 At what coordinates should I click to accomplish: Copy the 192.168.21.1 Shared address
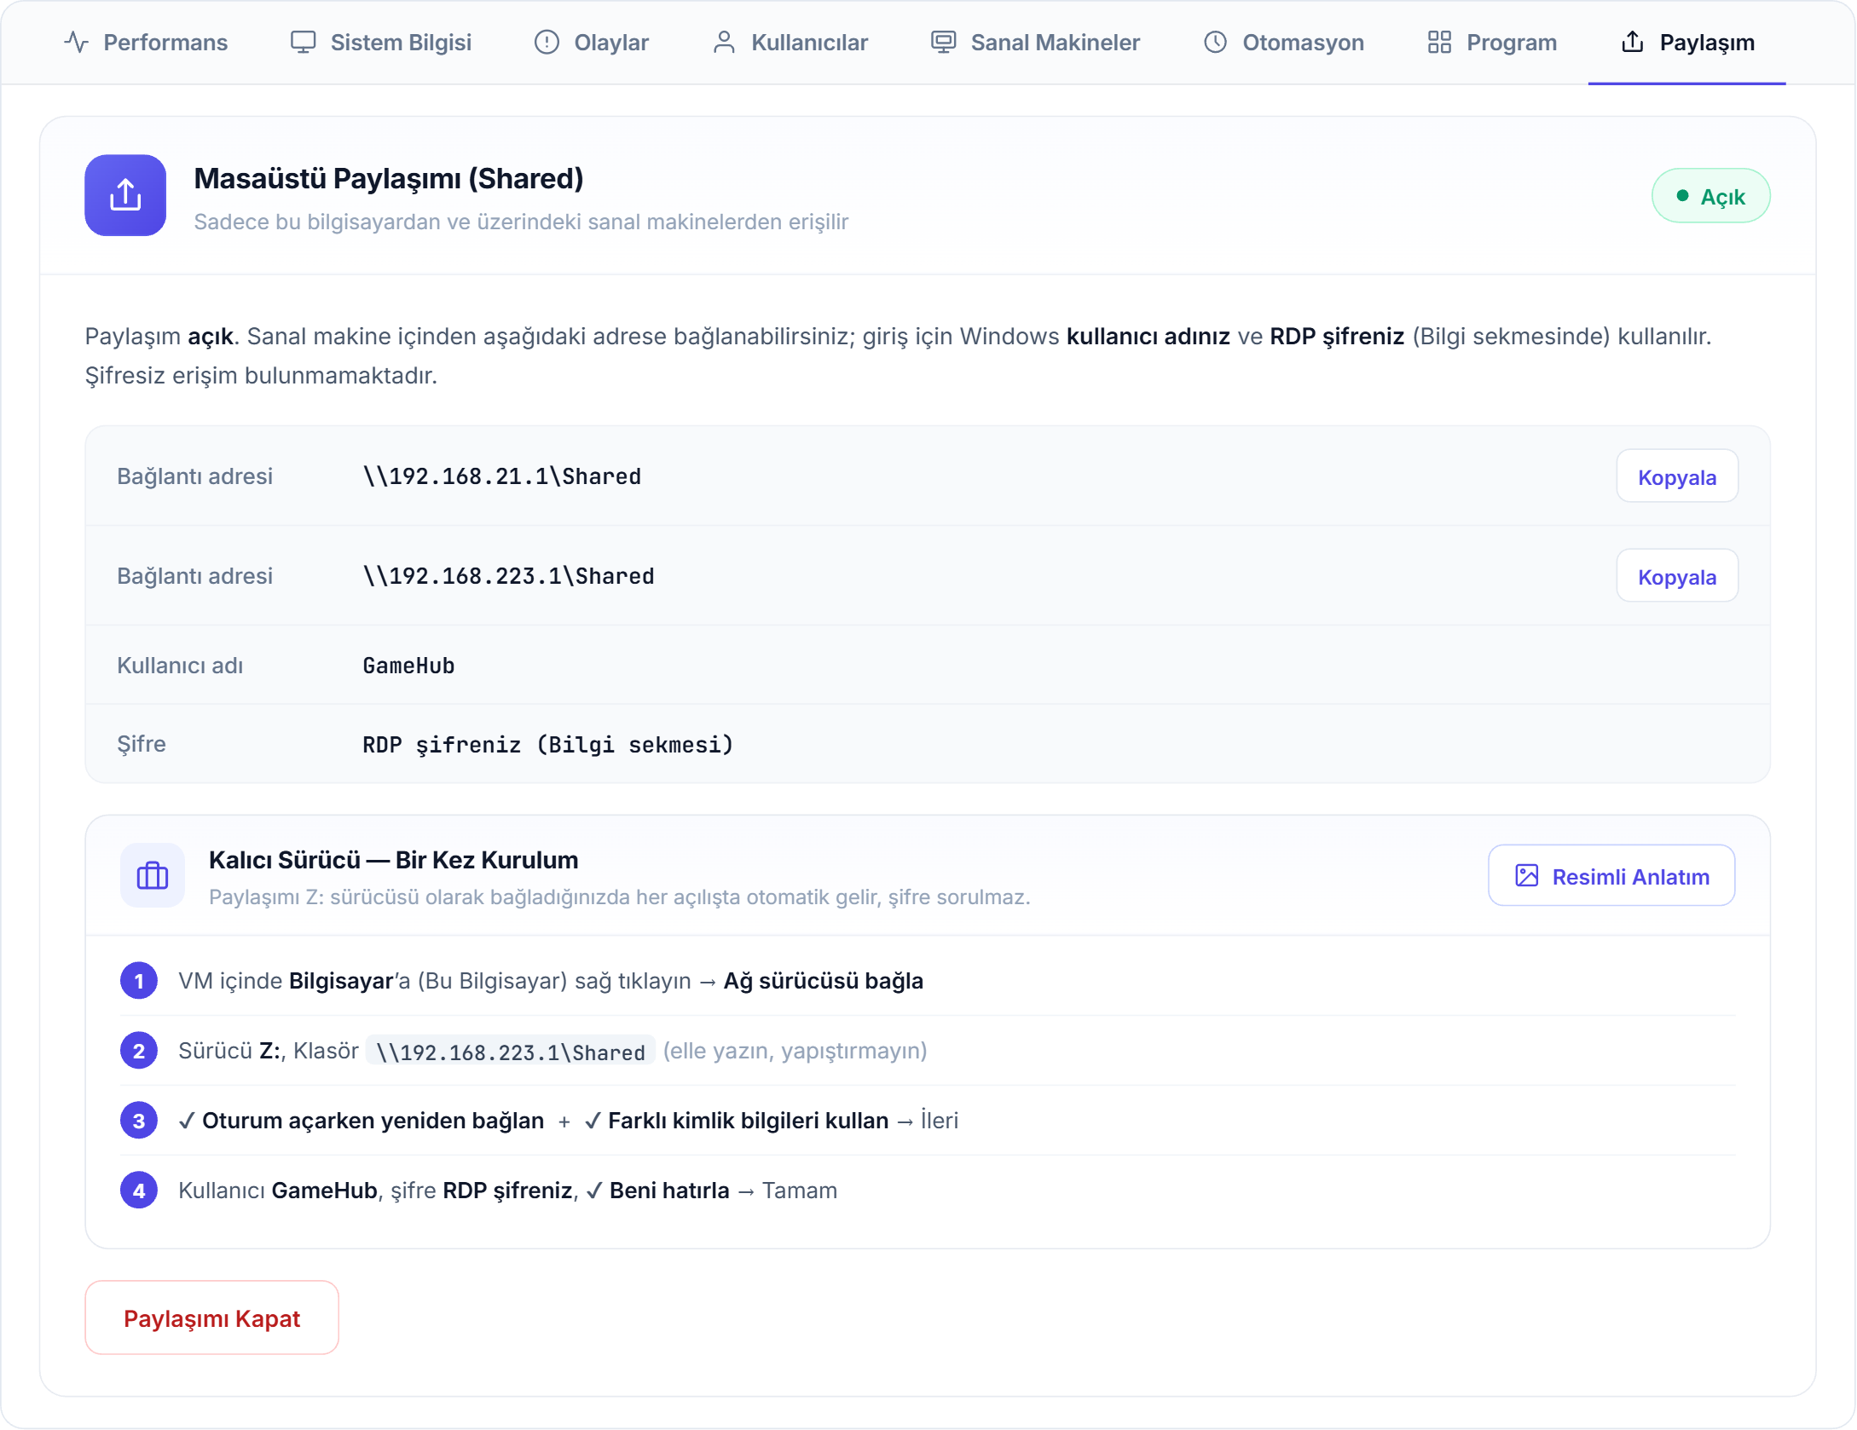tap(1676, 476)
